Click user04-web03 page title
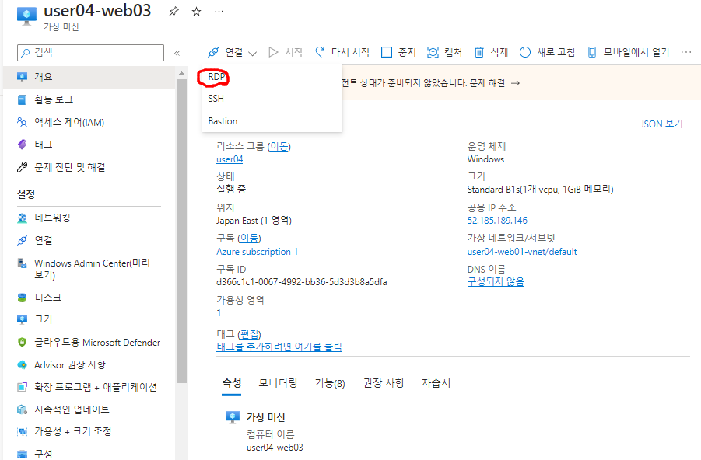Viewport: 701px width, 460px height. tap(97, 11)
